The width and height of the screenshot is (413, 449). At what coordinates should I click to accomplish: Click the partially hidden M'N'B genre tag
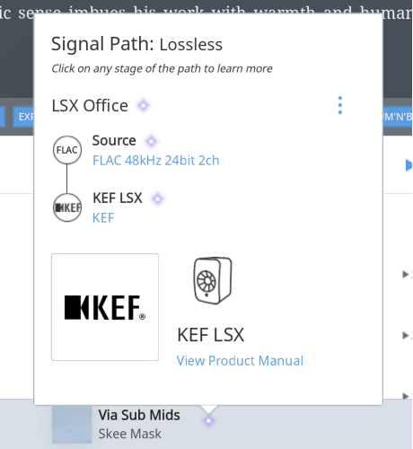click(398, 117)
